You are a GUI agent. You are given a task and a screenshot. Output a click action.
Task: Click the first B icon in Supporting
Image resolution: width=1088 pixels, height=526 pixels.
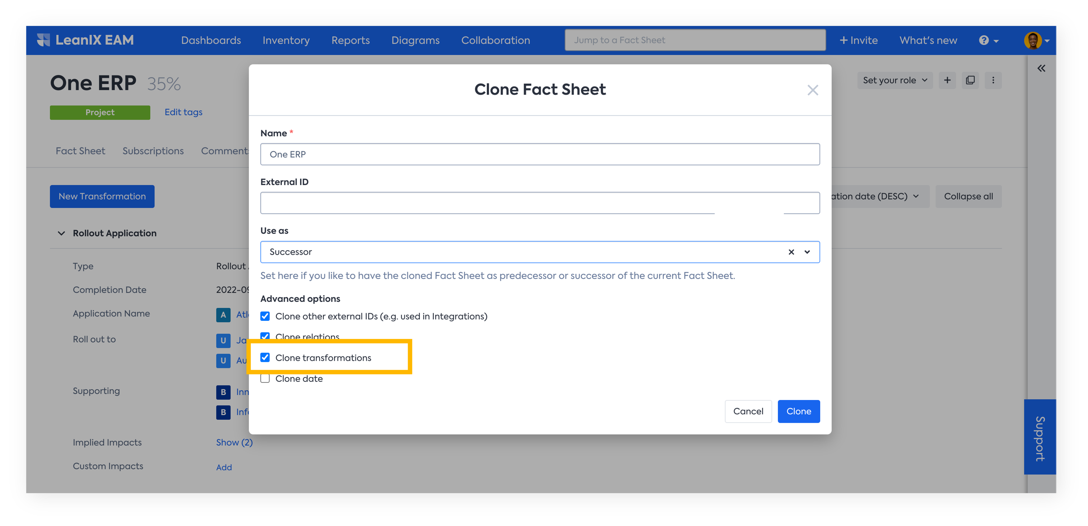(x=223, y=392)
